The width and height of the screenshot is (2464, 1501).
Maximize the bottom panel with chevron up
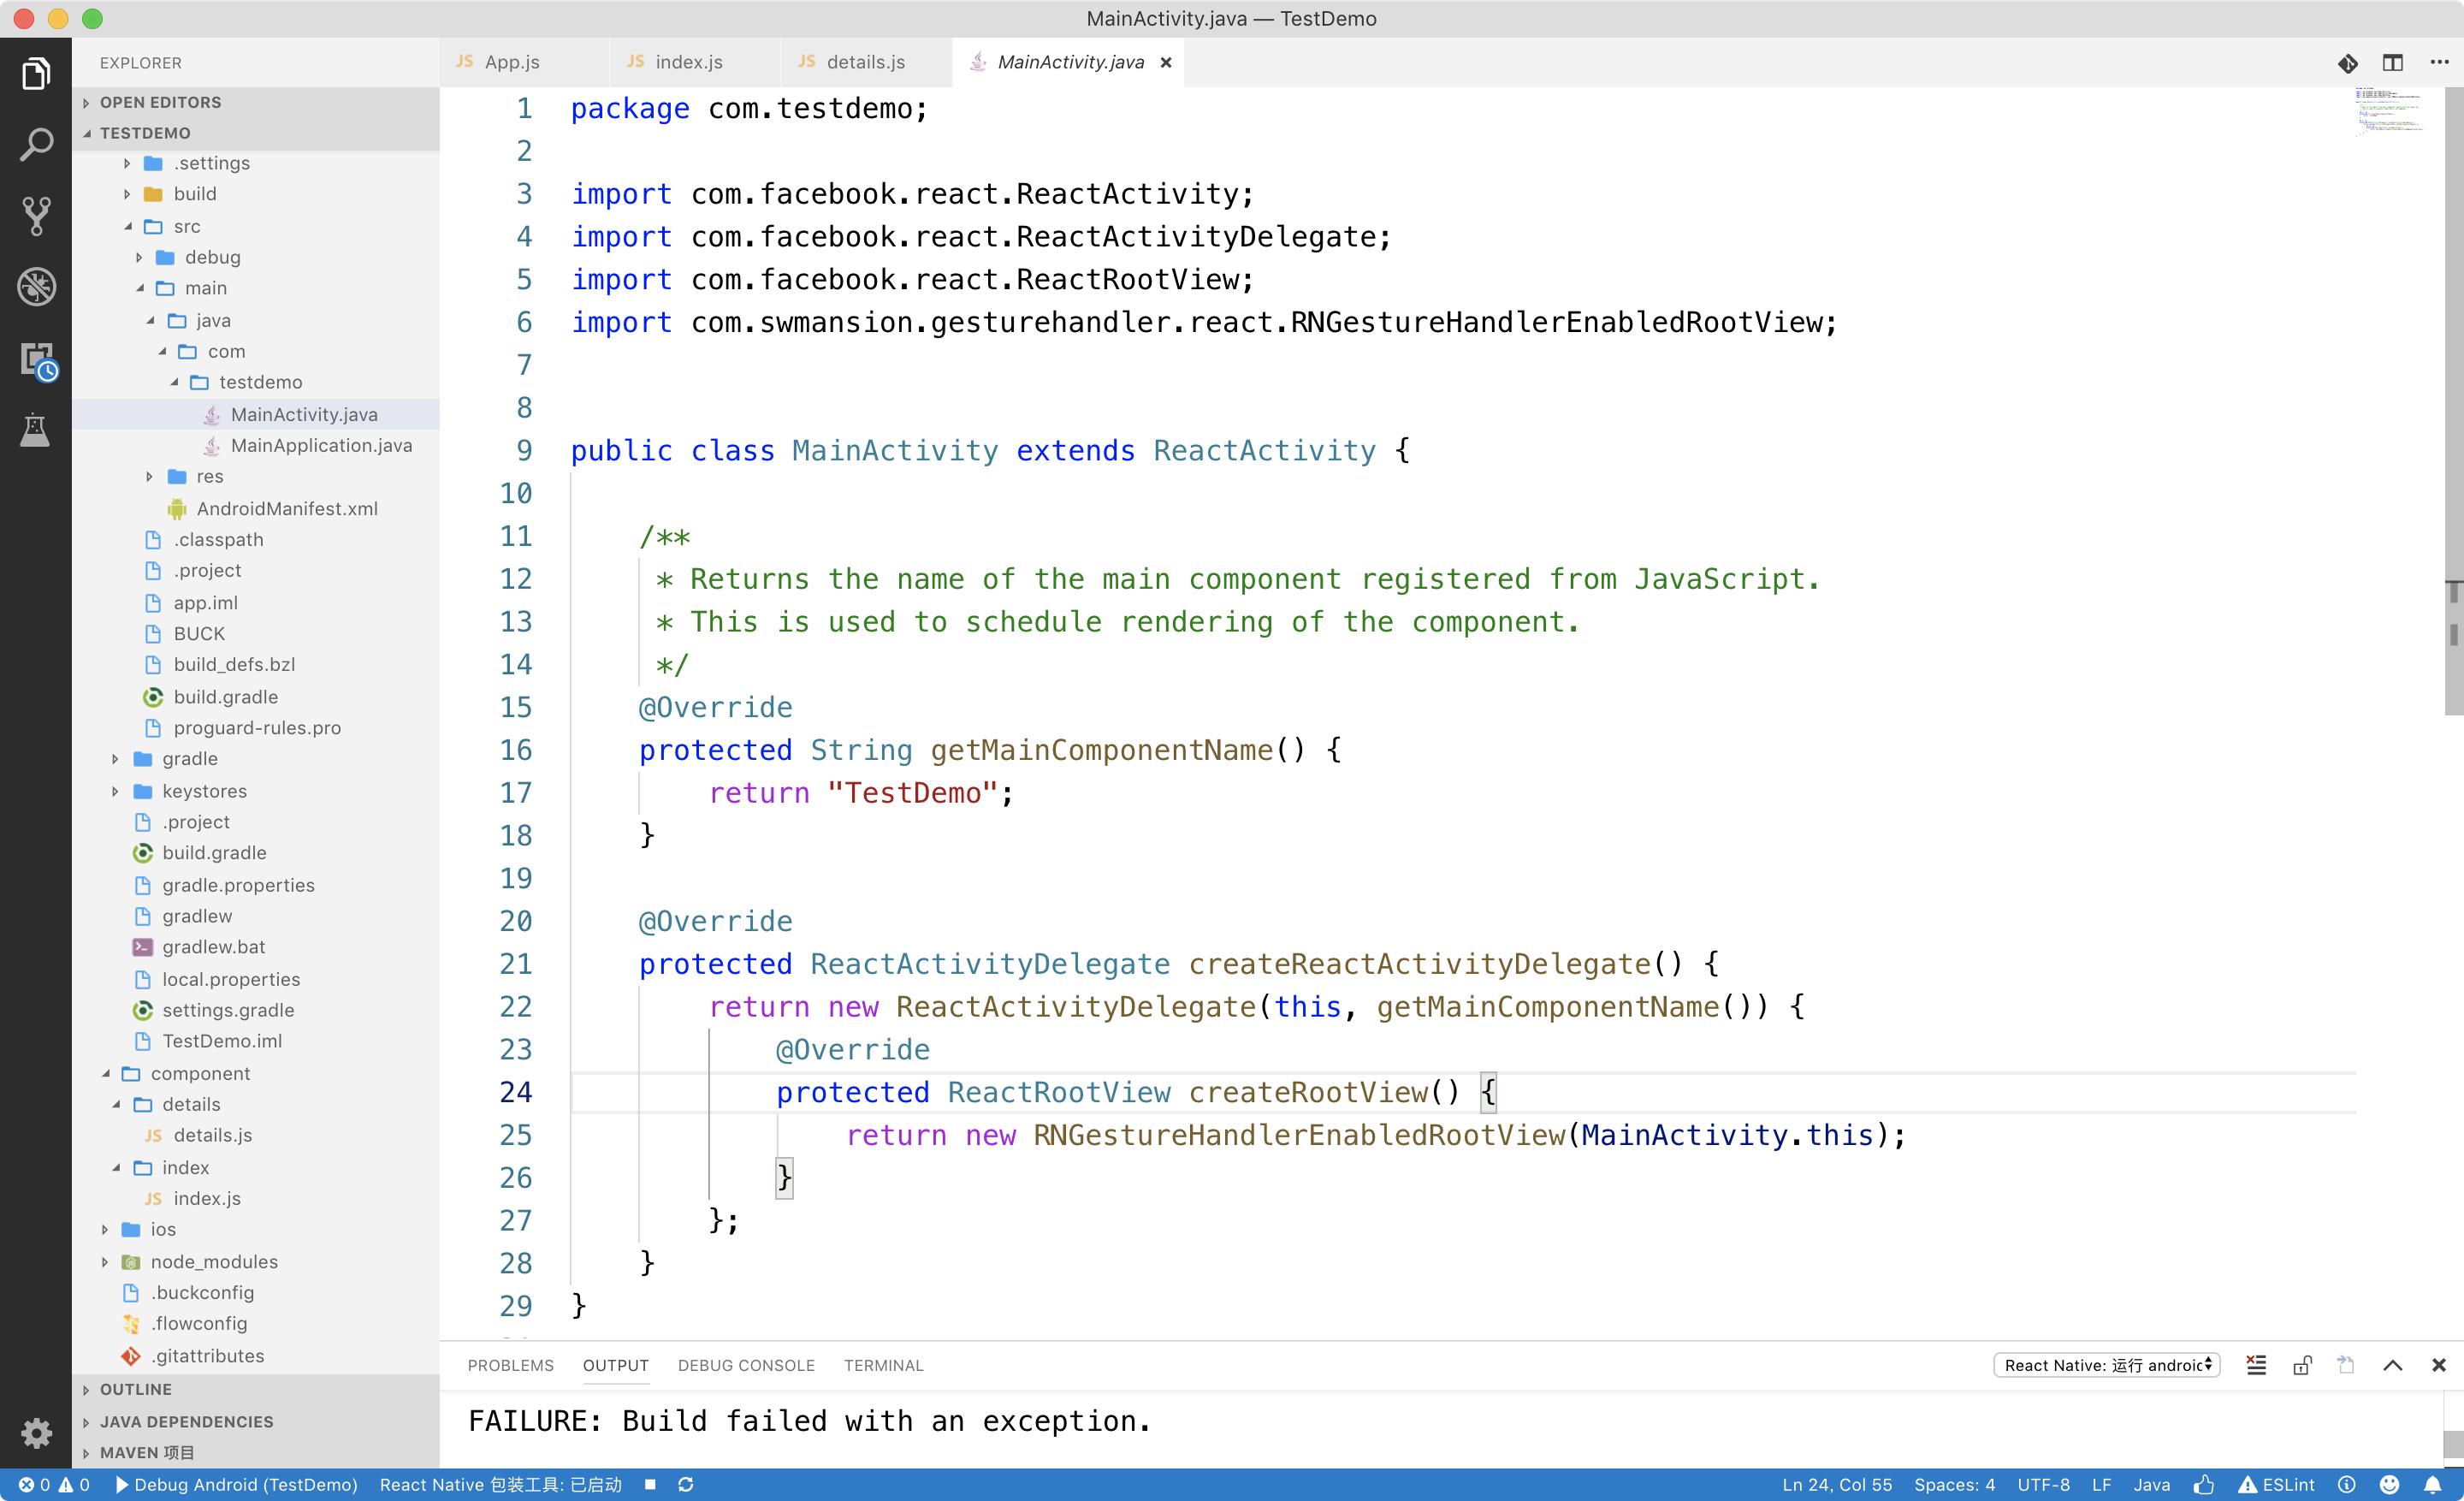coord(2392,1365)
